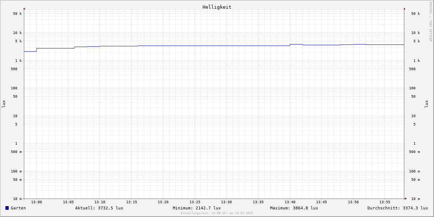
Task: Click the 1 k label on right axis
Action: (x=417, y=60)
